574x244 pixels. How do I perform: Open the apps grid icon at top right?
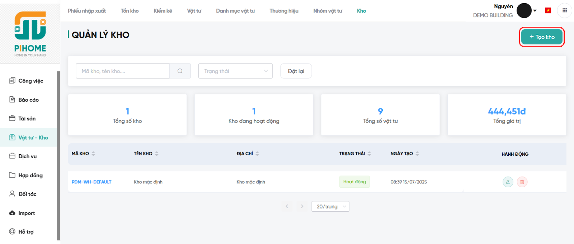(x=564, y=10)
